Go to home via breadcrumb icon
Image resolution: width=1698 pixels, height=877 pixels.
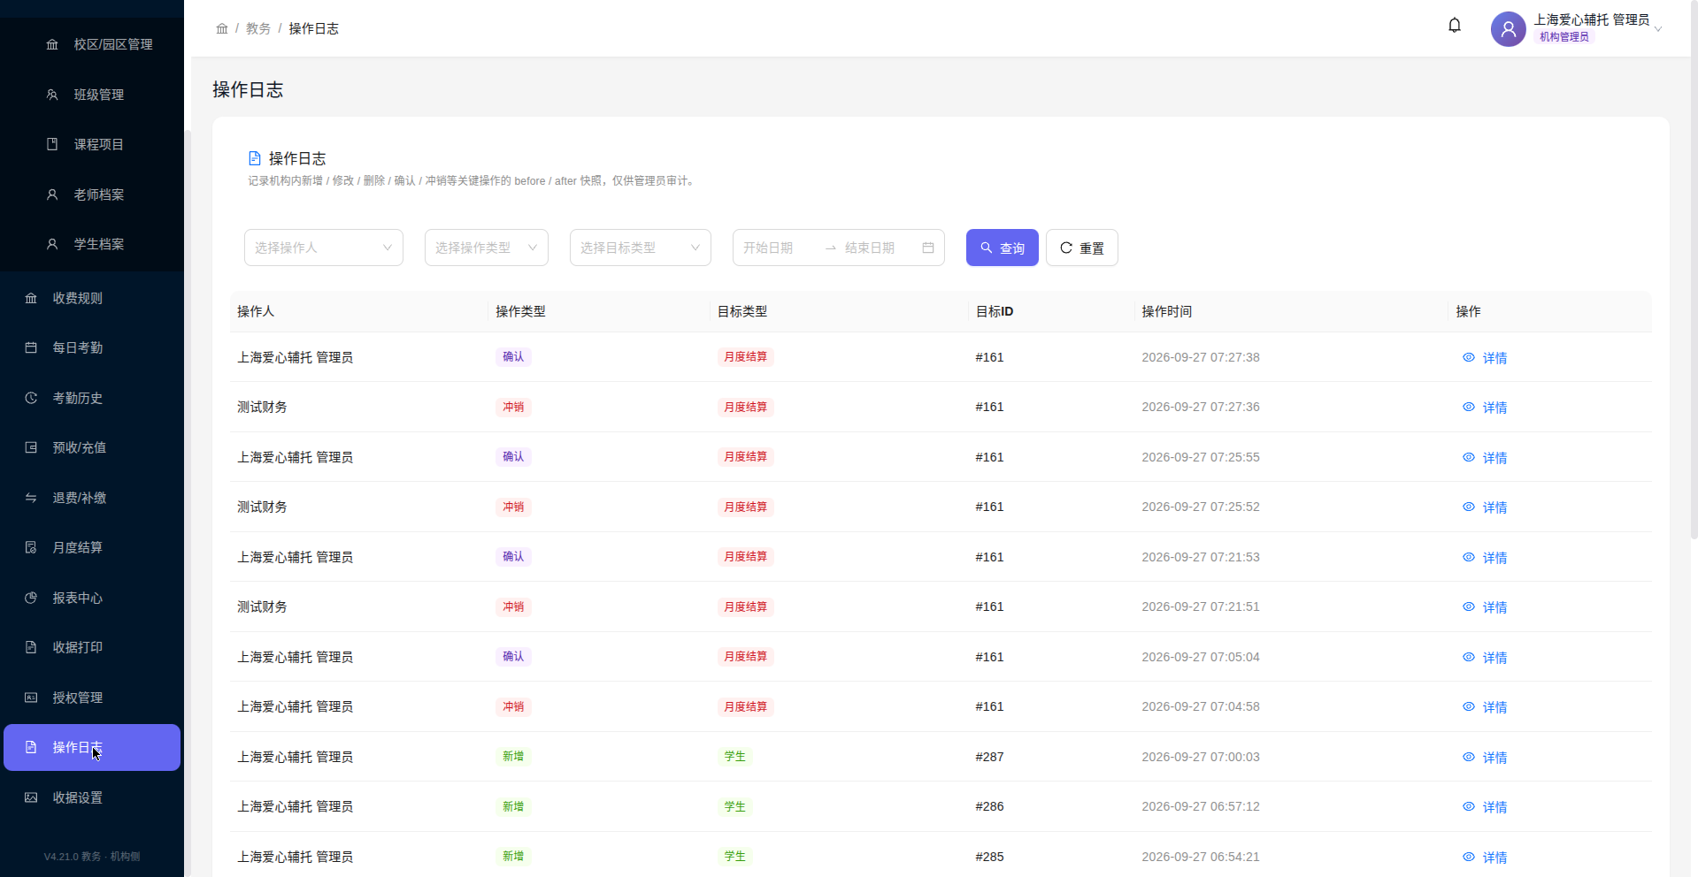tap(222, 28)
